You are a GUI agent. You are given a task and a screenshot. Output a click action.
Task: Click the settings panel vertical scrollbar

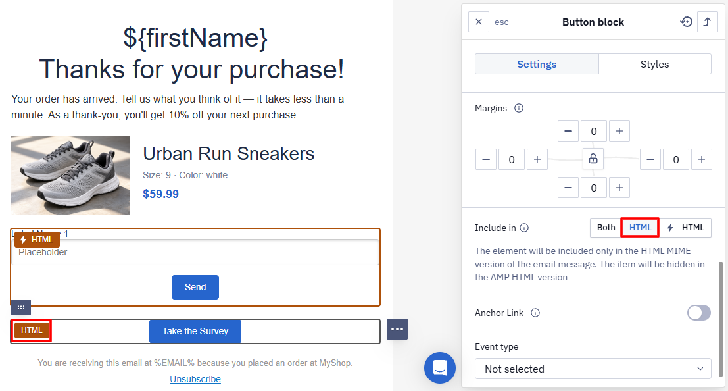(721, 319)
